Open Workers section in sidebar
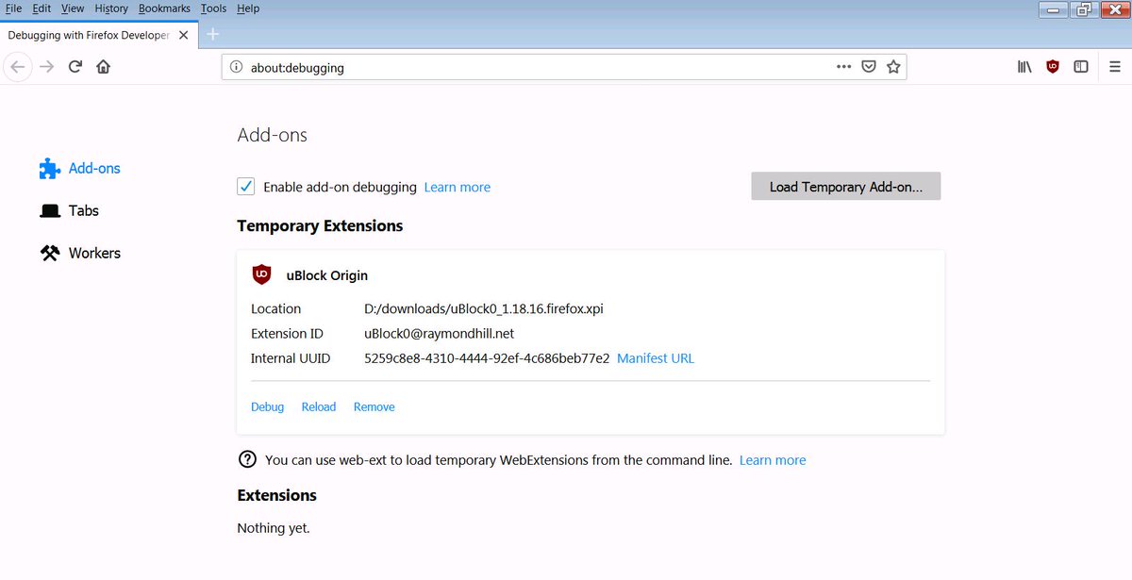 [94, 253]
